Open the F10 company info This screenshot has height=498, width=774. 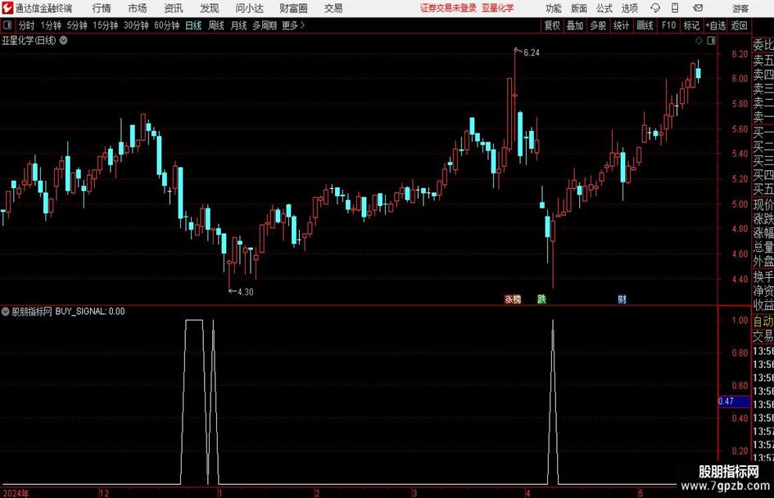[668, 25]
